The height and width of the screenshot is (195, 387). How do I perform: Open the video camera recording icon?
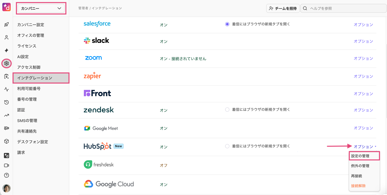point(7,128)
